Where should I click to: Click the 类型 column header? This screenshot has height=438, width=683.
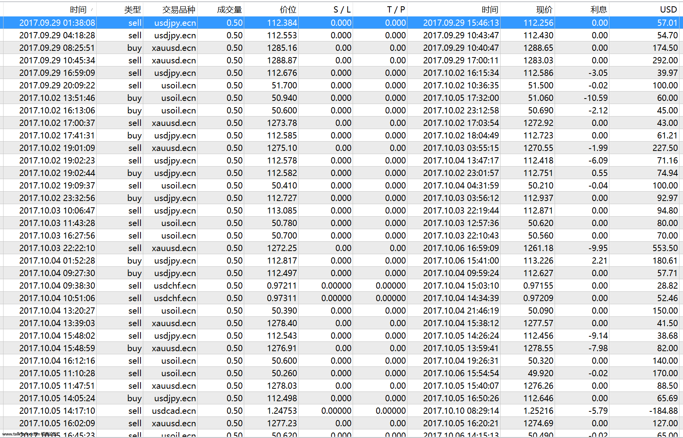[132, 10]
